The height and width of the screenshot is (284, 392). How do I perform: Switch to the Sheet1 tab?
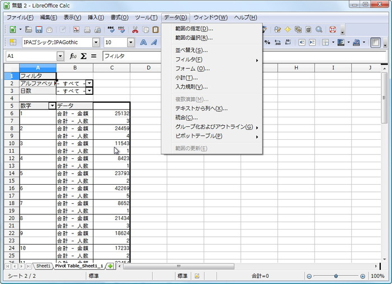[x=43, y=266]
